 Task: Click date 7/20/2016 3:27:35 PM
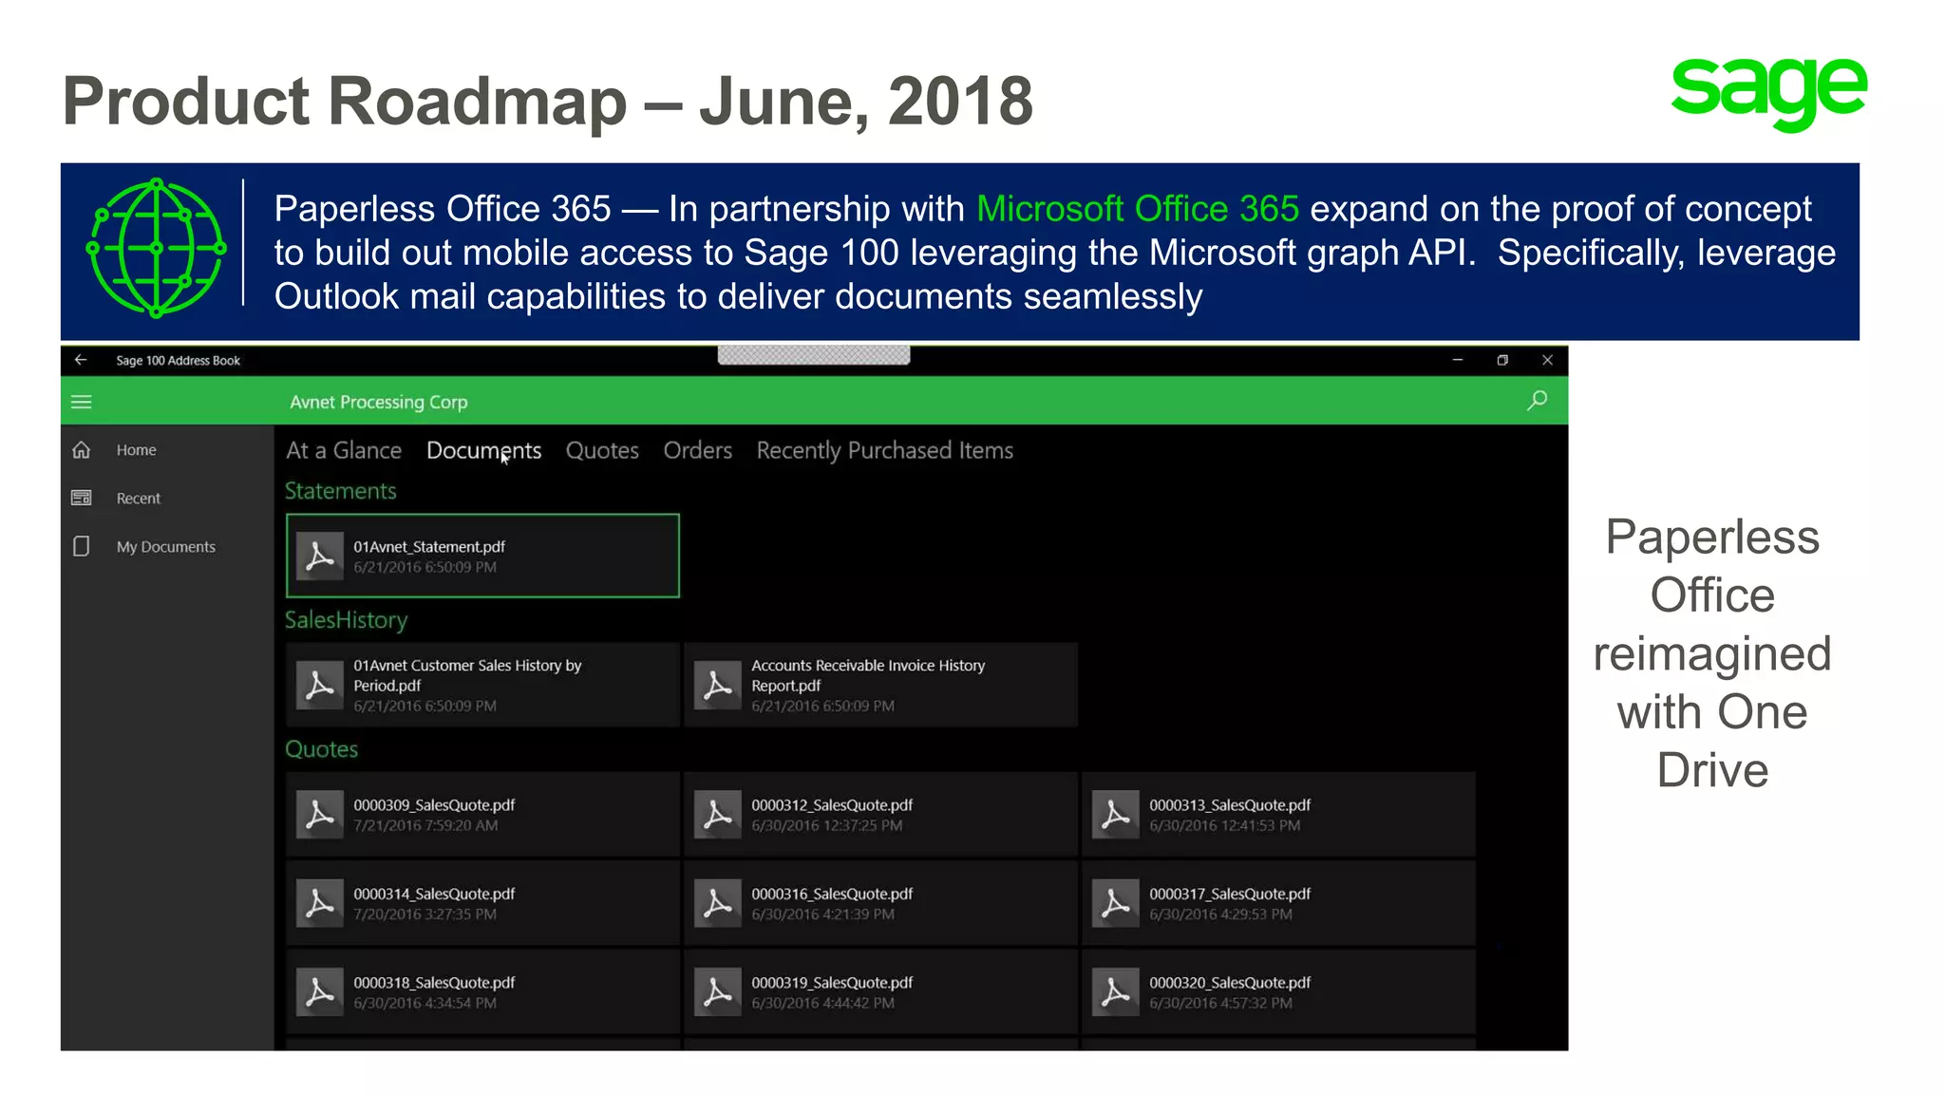tap(425, 915)
